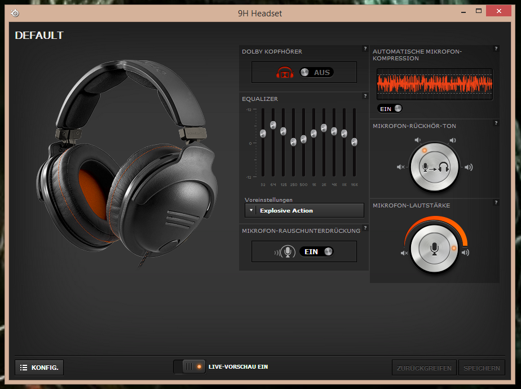Open the Voreinstellungen preset dropdown arrow
The width and height of the screenshot is (521, 389).
251,211
